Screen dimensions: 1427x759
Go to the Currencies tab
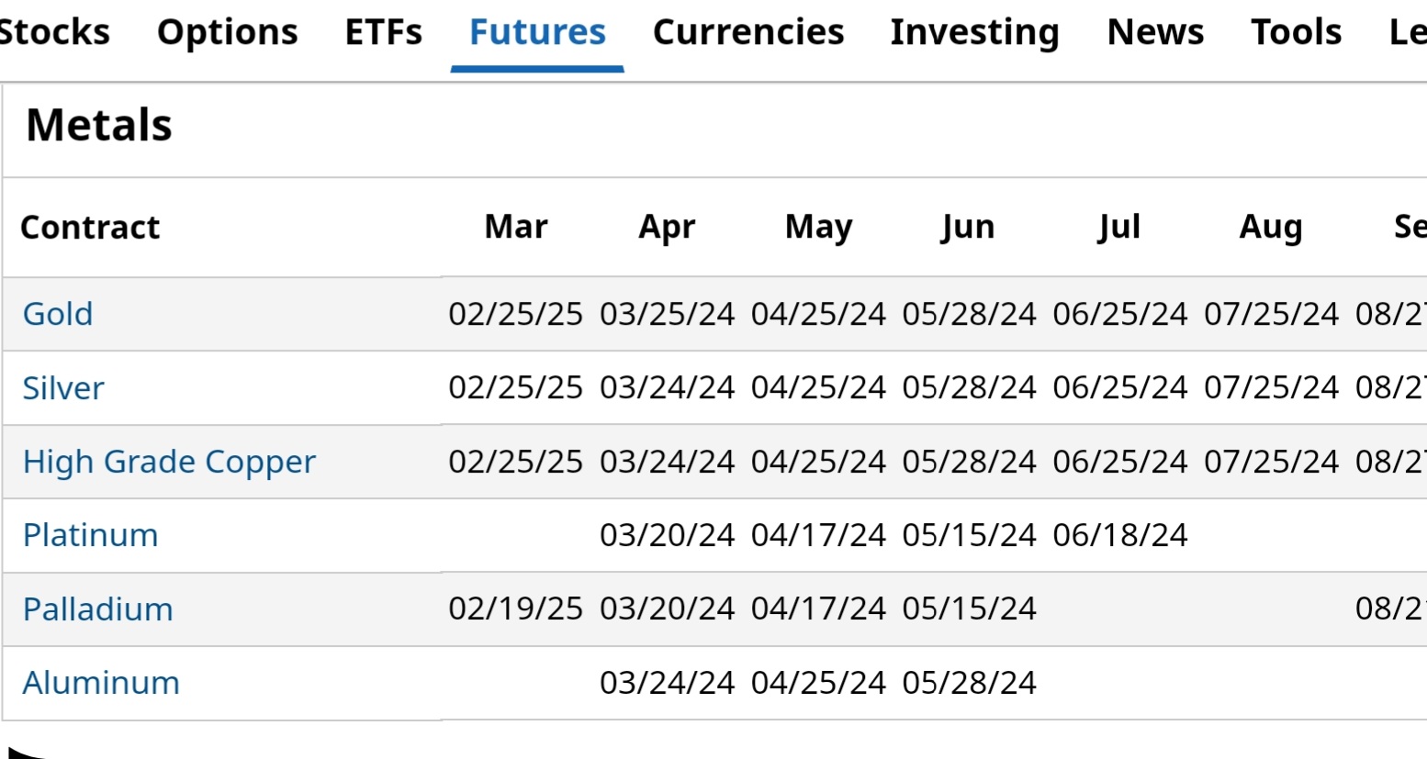coord(747,32)
